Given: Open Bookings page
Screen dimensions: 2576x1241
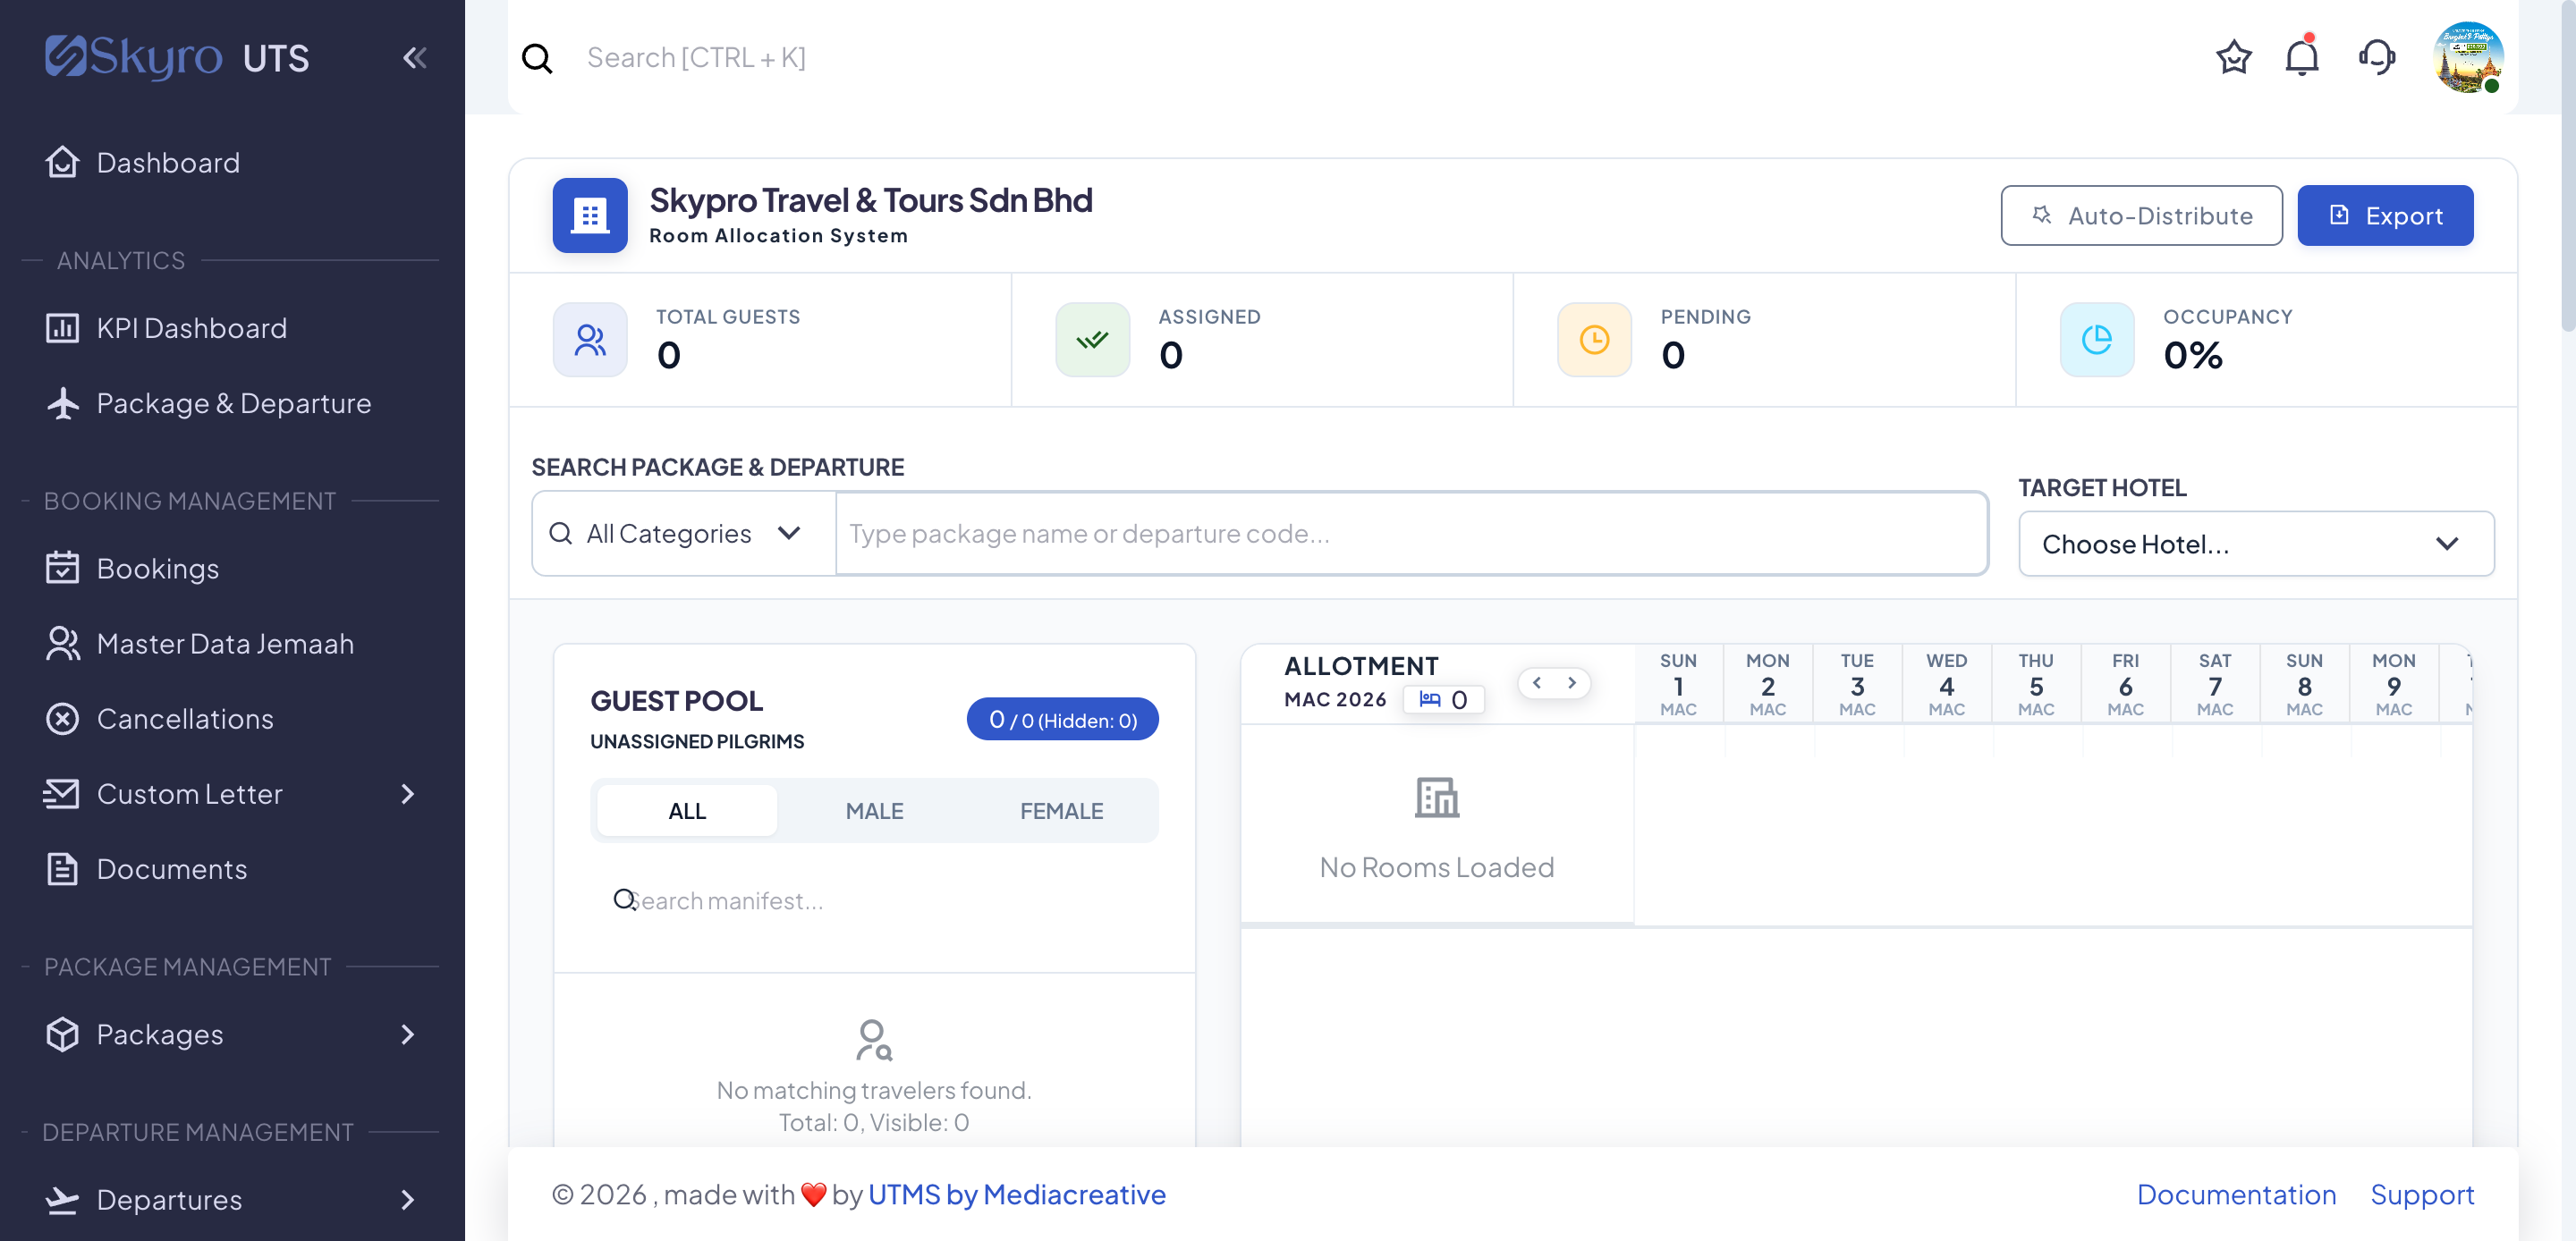Looking at the screenshot, I should [232, 568].
